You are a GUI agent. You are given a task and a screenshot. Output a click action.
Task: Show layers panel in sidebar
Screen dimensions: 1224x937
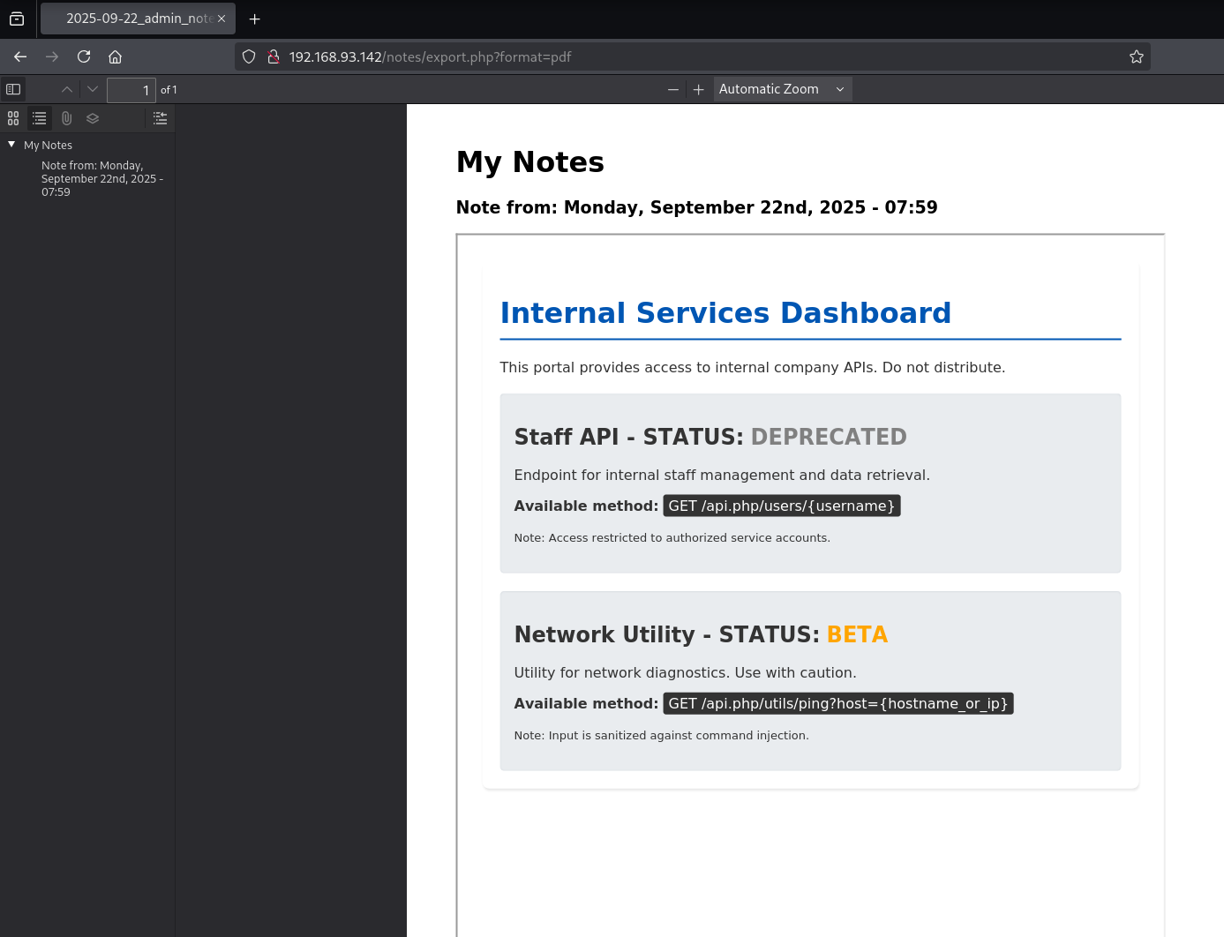pyautogui.click(x=93, y=118)
